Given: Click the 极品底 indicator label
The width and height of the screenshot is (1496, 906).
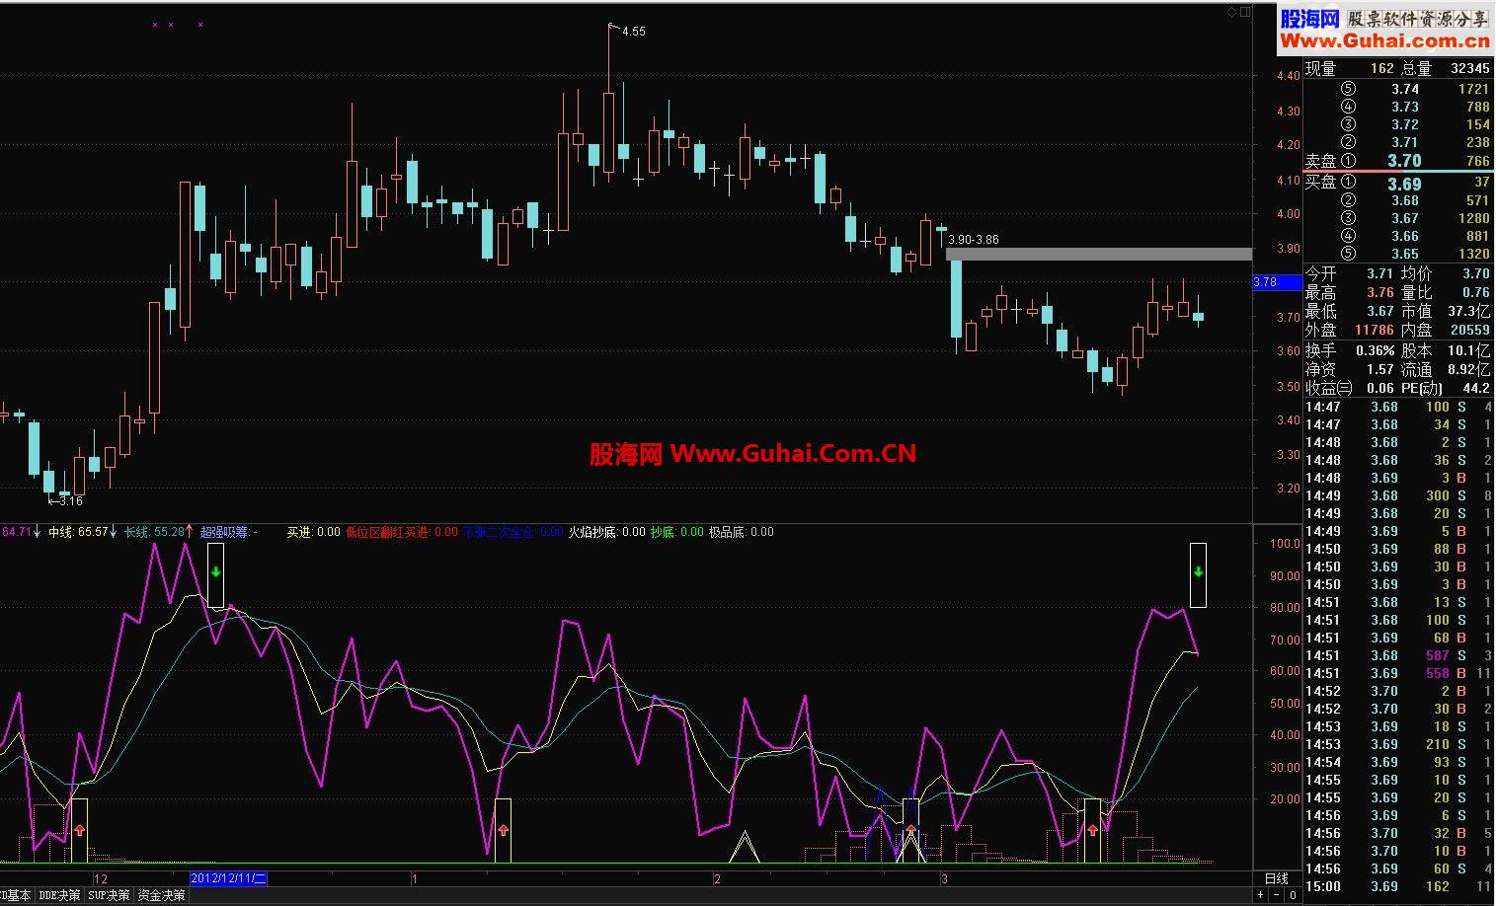Looking at the screenshot, I should pyautogui.click(x=742, y=532).
